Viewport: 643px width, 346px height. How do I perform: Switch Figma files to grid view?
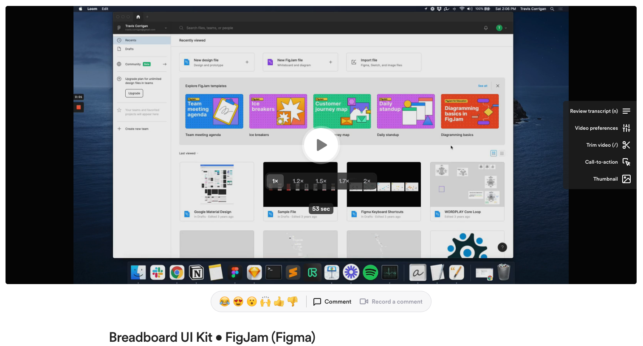494,153
